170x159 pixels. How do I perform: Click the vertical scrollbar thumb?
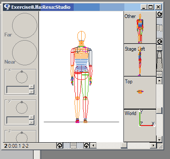[159, 110]
